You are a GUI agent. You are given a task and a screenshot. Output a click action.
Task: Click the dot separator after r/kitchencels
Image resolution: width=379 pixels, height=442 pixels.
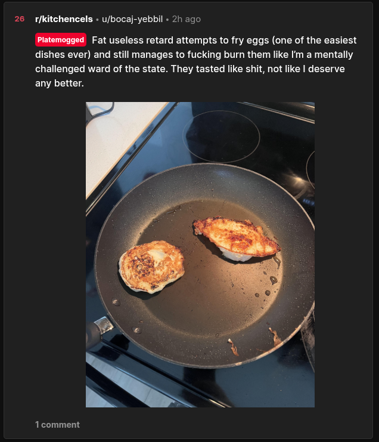[x=97, y=20]
